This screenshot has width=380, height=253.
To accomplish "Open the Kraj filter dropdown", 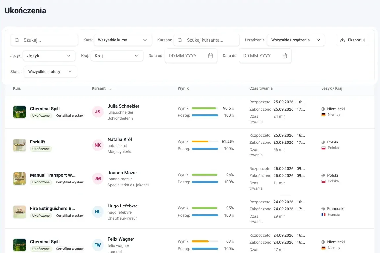I will click(x=117, y=56).
